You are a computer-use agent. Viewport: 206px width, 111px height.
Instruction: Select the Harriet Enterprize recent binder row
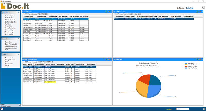[x=56, y=27]
